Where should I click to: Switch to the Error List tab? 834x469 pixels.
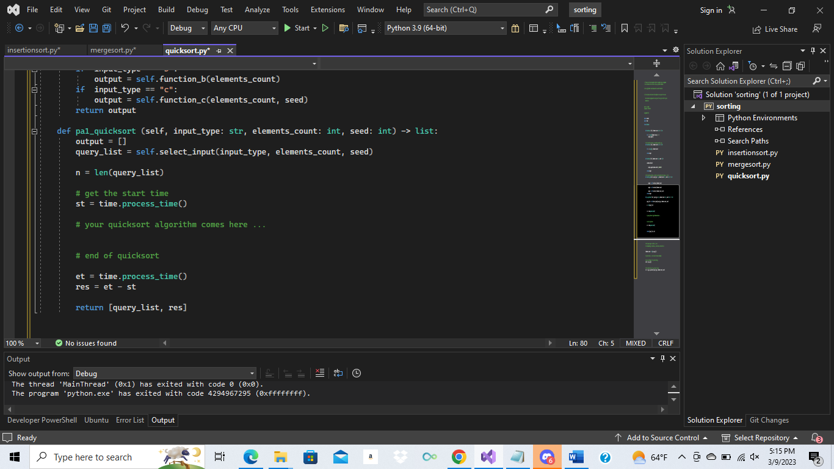tap(130, 420)
